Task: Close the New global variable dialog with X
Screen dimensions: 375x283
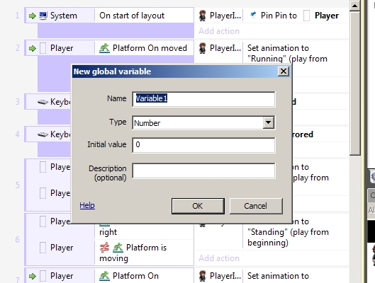Action: click(284, 71)
